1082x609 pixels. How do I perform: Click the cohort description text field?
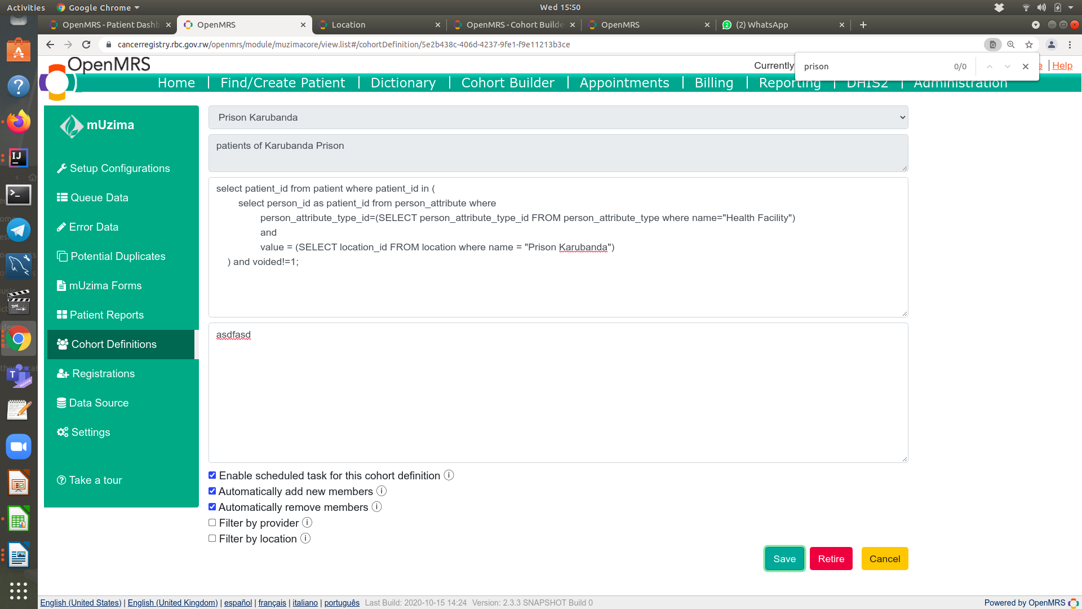pyautogui.click(x=558, y=153)
